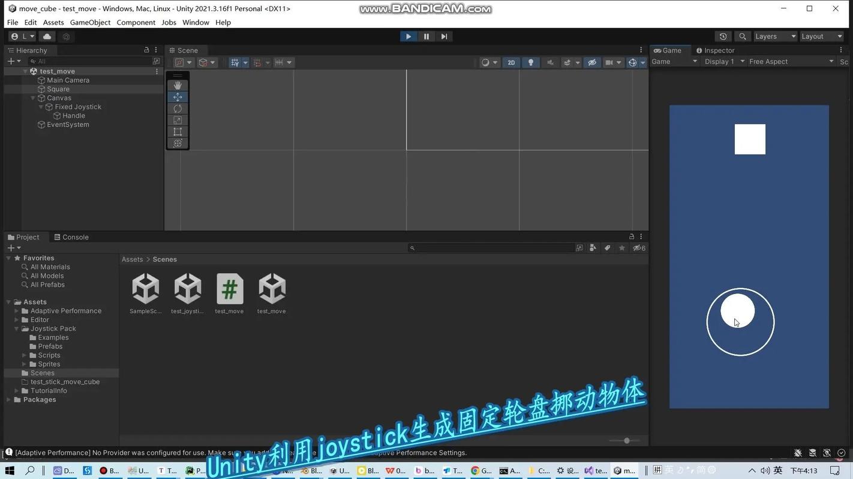Click the Pause button
The width and height of the screenshot is (853, 479).
426,37
